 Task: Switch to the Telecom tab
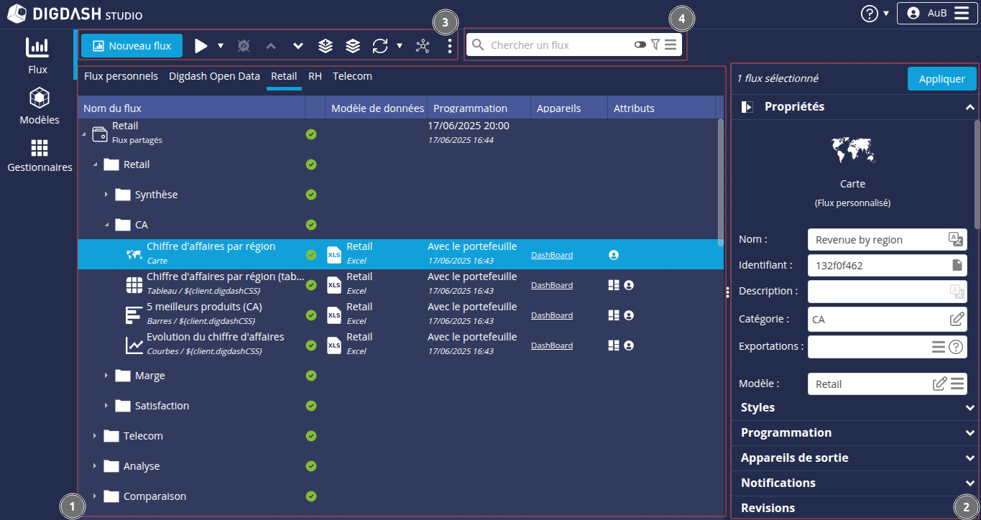coord(352,76)
